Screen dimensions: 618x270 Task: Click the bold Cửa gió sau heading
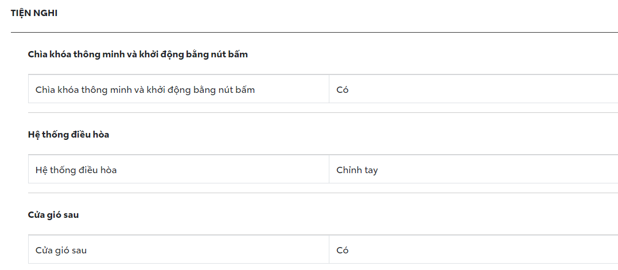coord(53,215)
